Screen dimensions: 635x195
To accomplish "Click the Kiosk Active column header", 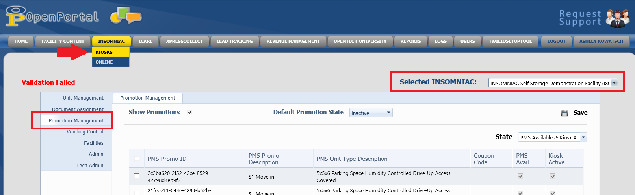I will [556, 159].
